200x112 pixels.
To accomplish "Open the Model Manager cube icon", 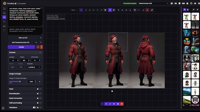I will [172, 3].
